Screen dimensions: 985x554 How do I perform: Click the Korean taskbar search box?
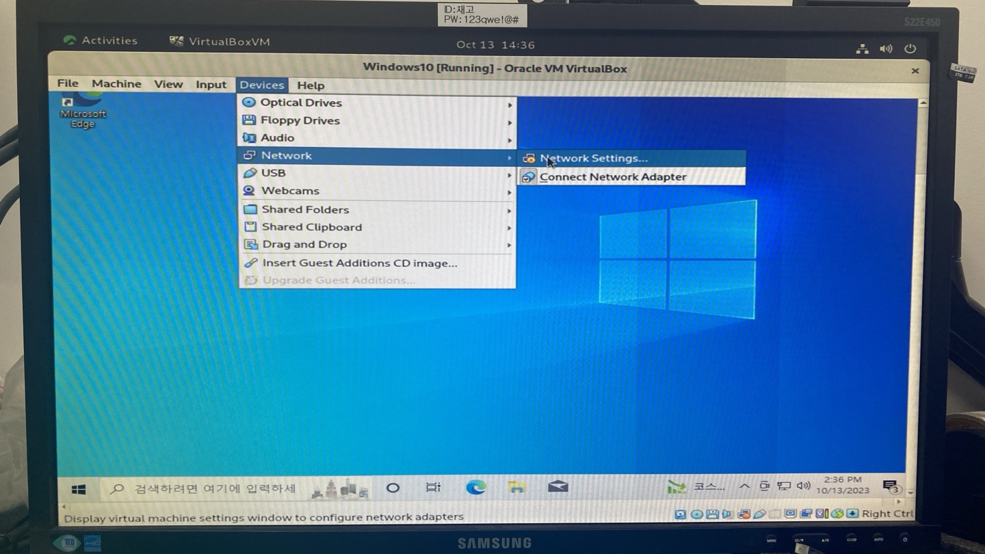pos(205,488)
